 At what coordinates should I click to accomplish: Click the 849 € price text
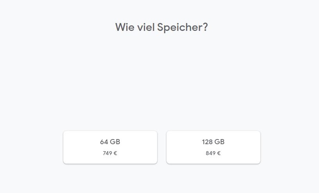click(x=213, y=153)
